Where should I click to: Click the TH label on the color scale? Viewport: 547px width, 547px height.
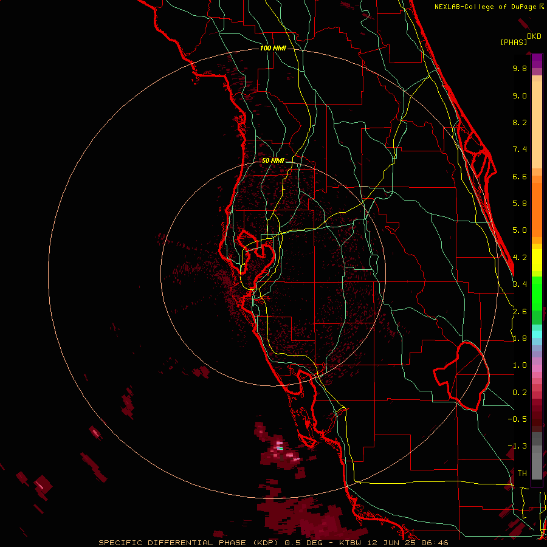pos(522,473)
